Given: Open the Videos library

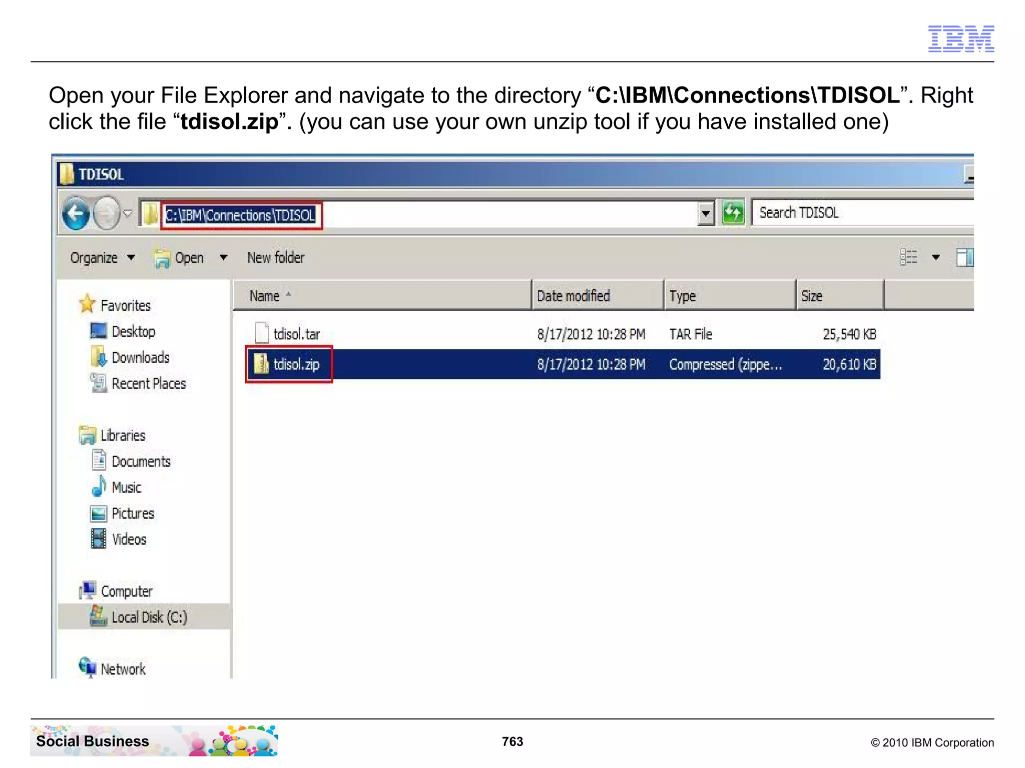Looking at the screenshot, I should click(129, 539).
